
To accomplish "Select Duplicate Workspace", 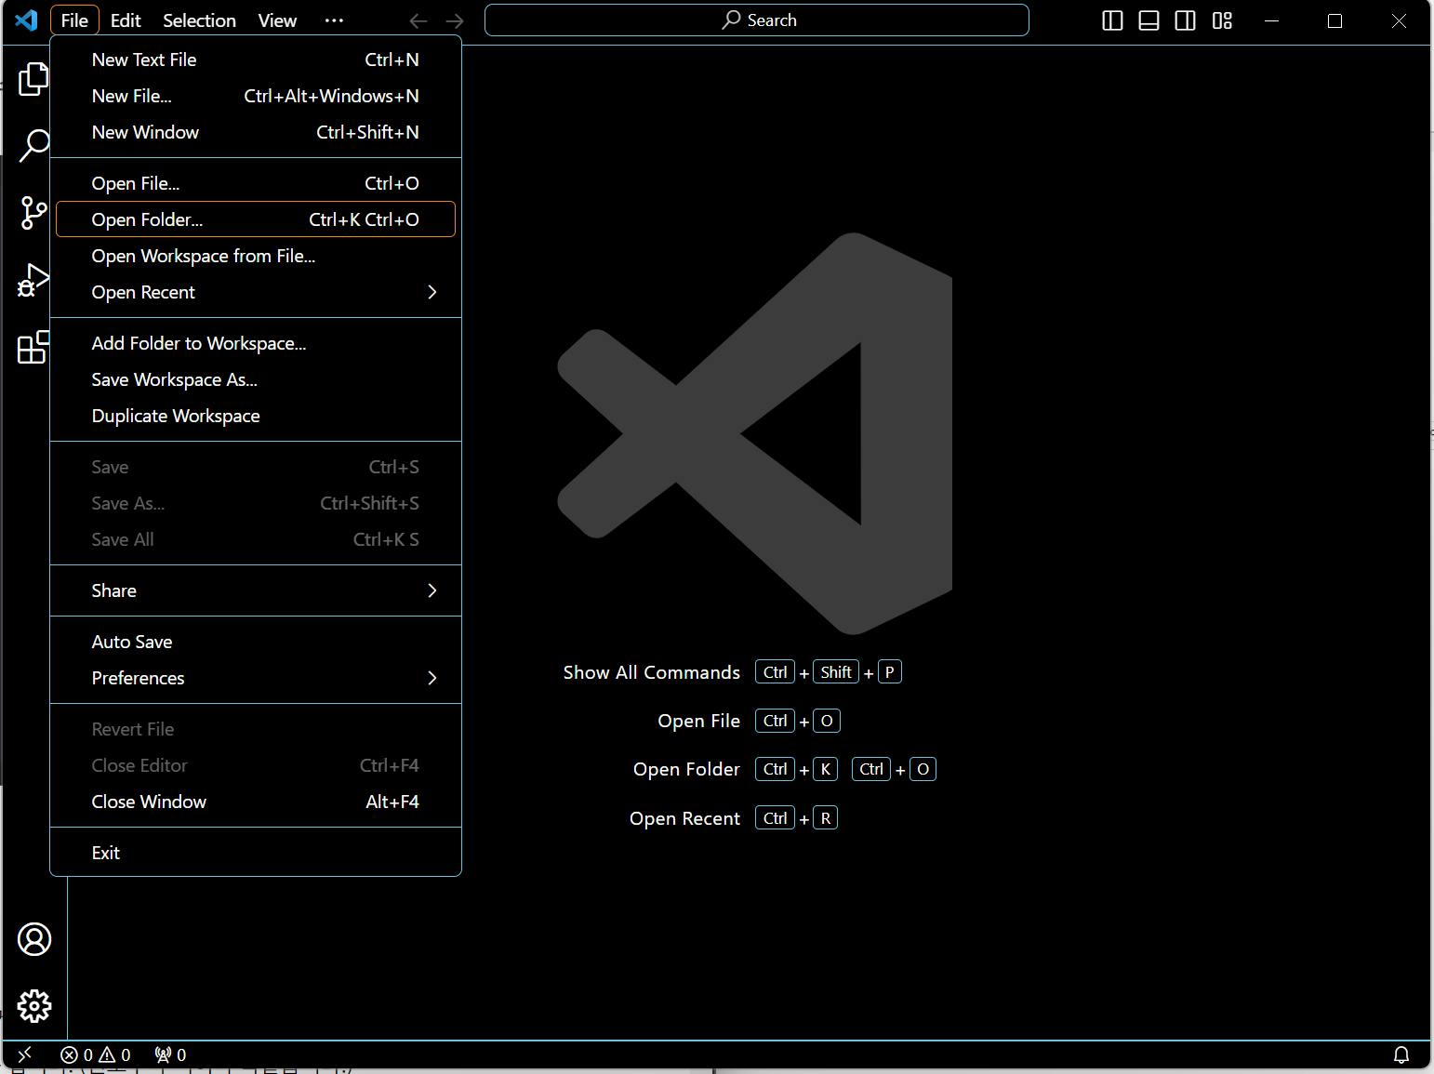I will (256, 416).
